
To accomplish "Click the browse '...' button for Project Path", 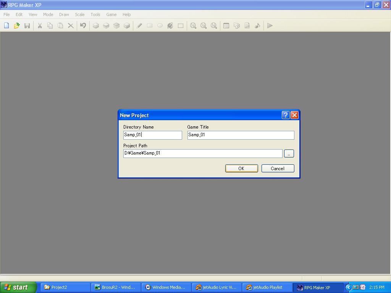I will coord(289,153).
